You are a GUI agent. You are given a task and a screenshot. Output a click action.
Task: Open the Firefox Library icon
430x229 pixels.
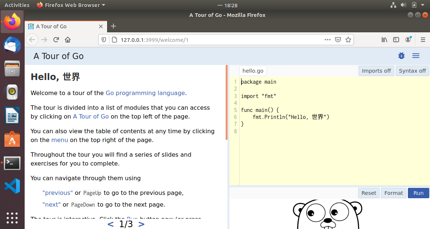tap(384, 40)
